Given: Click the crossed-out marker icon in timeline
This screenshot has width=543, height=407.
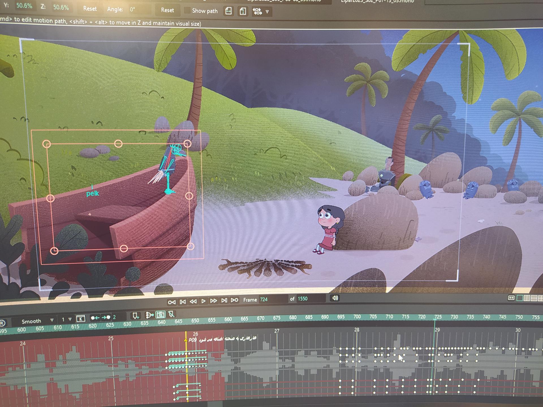Looking at the screenshot, I should pos(171,314).
